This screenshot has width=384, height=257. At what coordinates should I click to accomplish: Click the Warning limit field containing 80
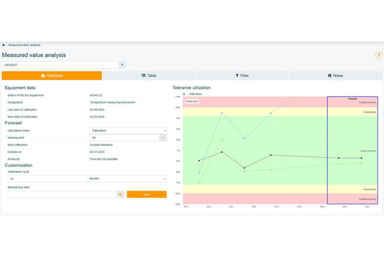point(124,138)
